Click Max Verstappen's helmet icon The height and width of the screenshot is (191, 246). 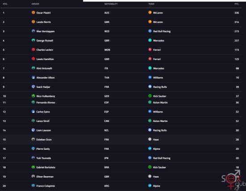click(x=33, y=31)
